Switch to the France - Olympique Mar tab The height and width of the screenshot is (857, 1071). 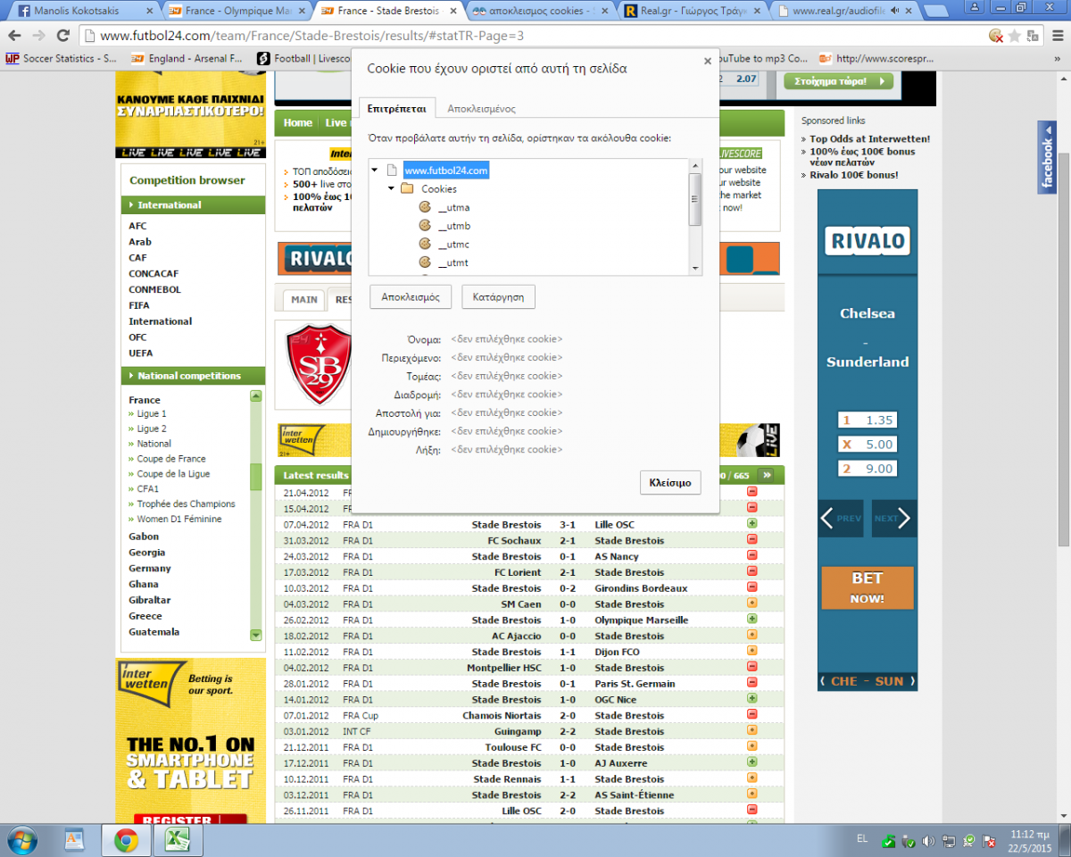pyautogui.click(x=237, y=12)
